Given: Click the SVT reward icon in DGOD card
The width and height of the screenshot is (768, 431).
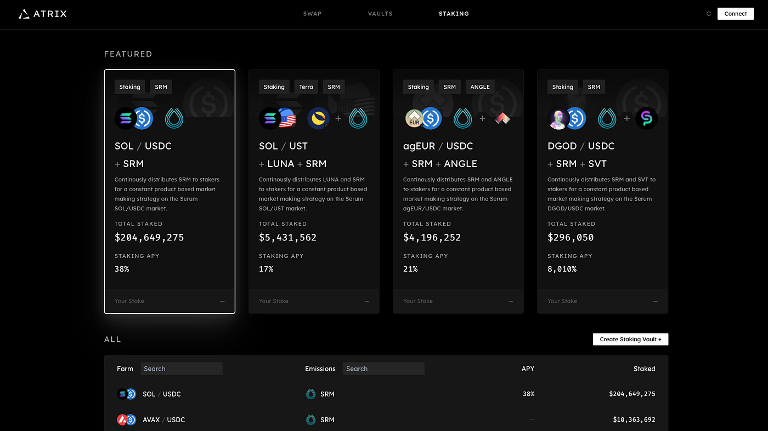Looking at the screenshot, I should [x=646, y=118].
